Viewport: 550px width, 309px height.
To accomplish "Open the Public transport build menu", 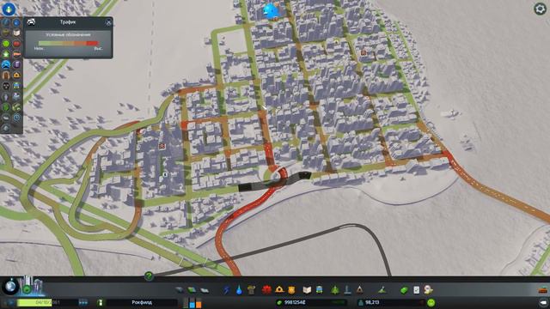I will (319, 290).
